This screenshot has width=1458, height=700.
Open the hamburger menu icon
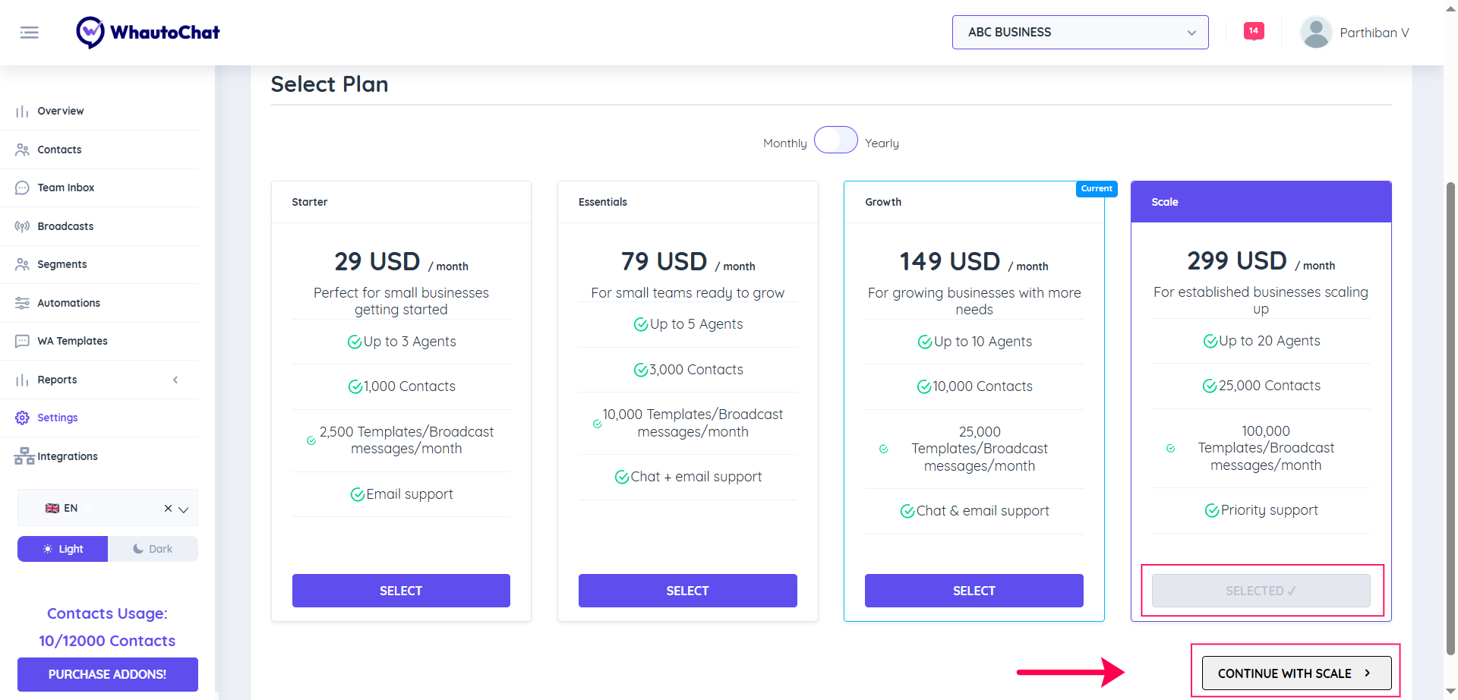[29, 33]
